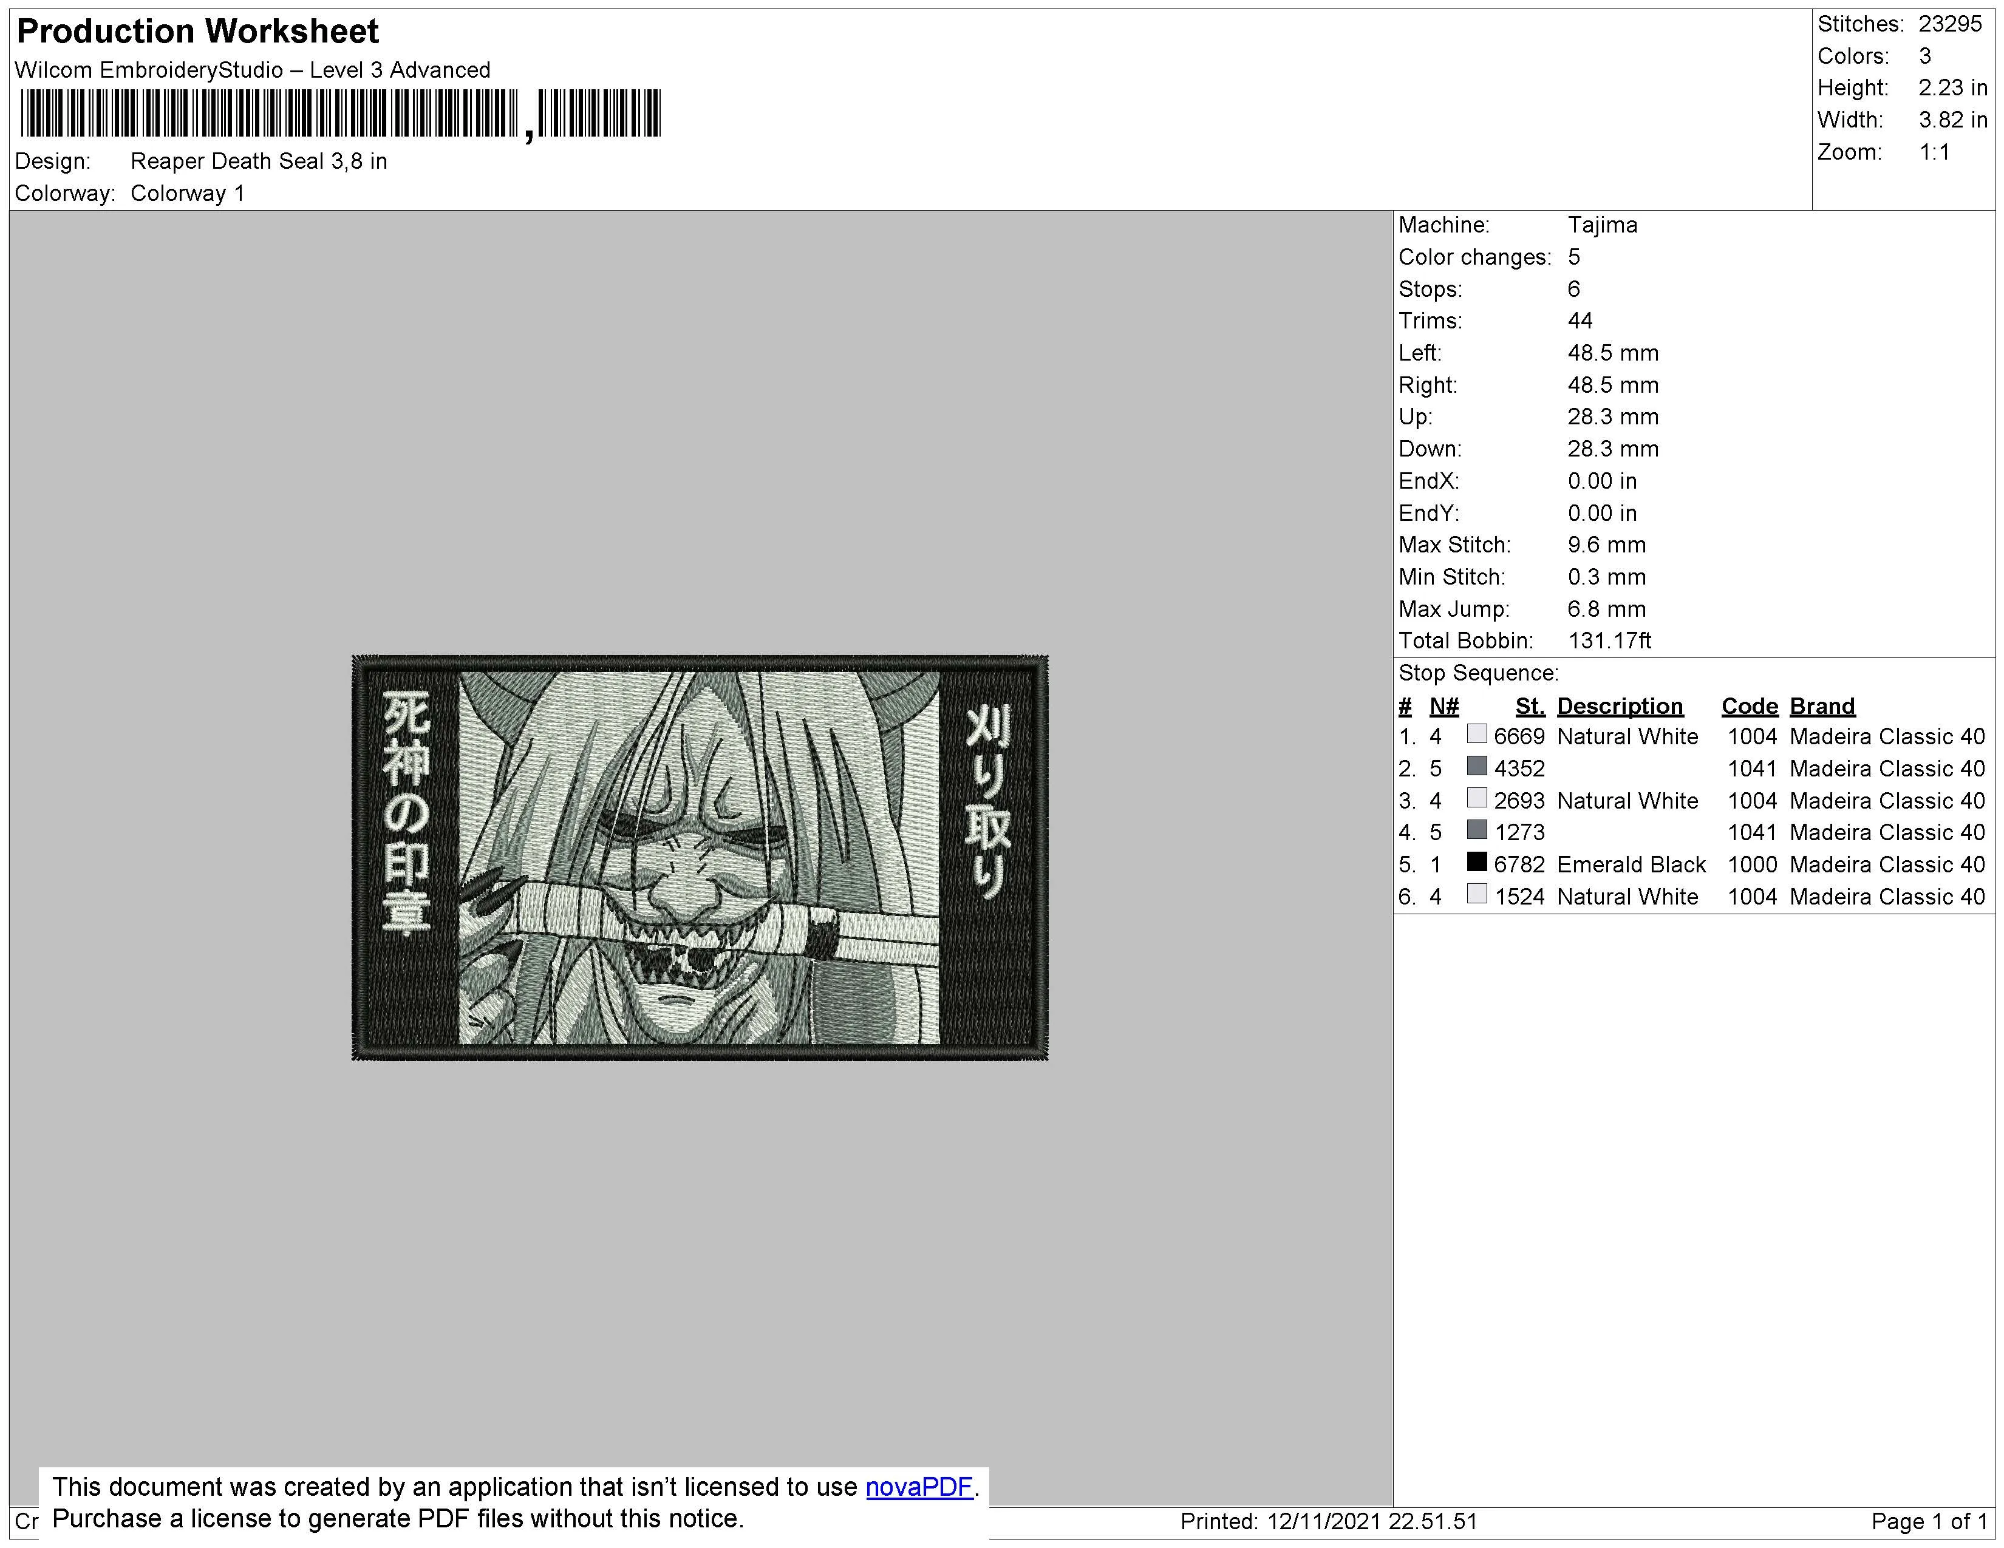2004x1548 pixels.
Task: Click the Colors value 3
Action: pyautogui.click(x=1924, y=57)
